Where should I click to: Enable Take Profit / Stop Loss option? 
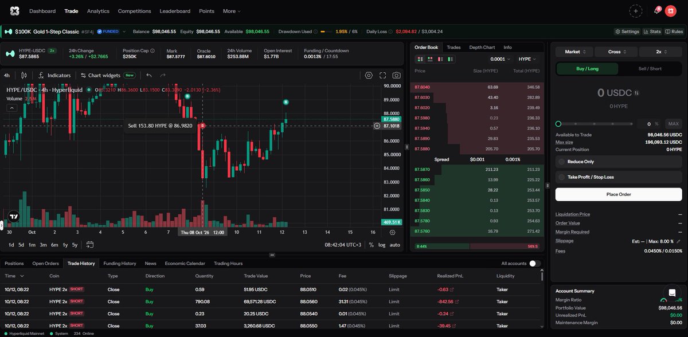click(x=619, y=177)
